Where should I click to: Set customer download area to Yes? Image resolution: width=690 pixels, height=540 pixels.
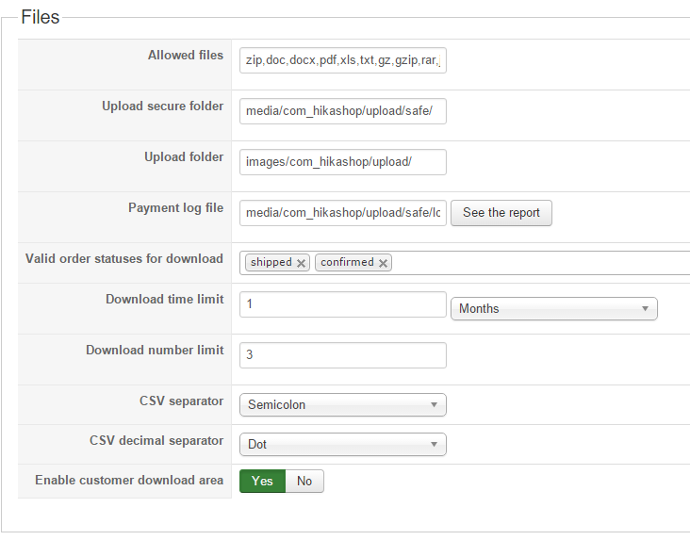click(262, 482)
